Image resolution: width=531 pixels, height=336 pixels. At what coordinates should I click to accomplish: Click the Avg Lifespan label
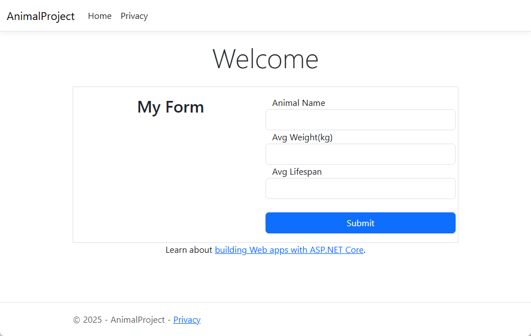pos(297,171)
